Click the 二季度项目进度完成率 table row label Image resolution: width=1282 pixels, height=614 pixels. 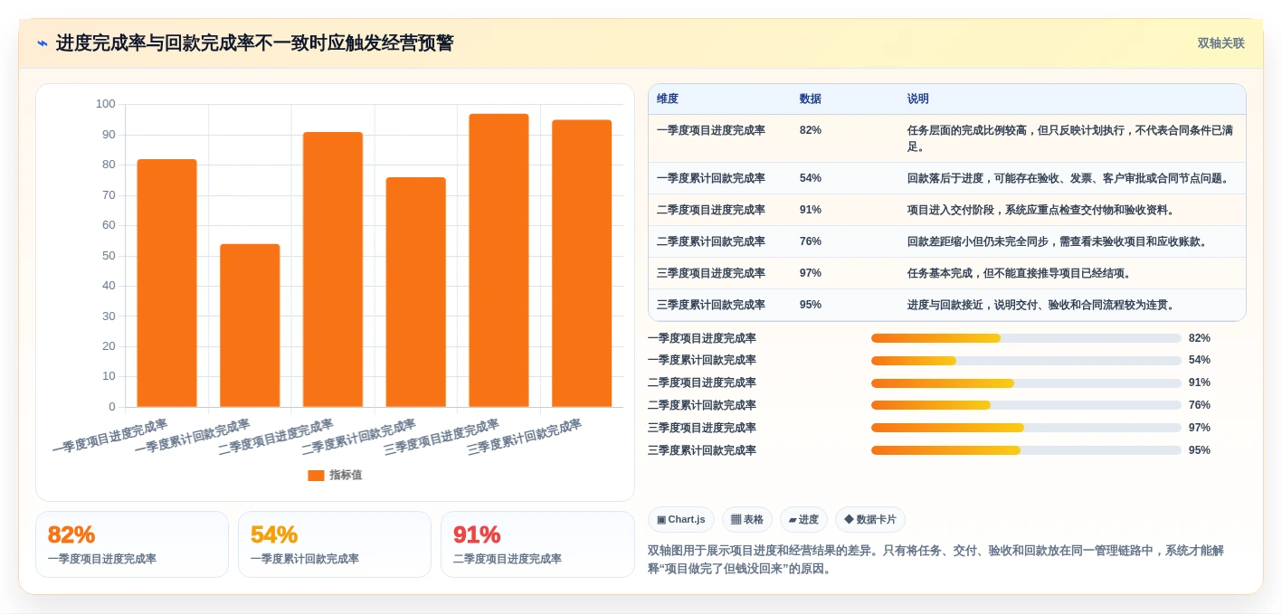coord(711,210)
